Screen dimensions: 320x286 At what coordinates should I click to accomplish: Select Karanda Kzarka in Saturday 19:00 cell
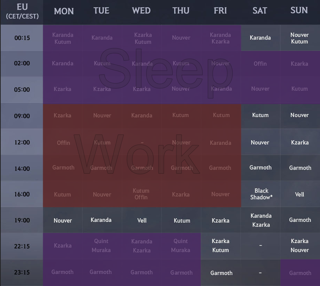click(261, 220)
